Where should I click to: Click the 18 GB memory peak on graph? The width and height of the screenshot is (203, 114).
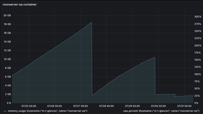(x=92, y=22)
